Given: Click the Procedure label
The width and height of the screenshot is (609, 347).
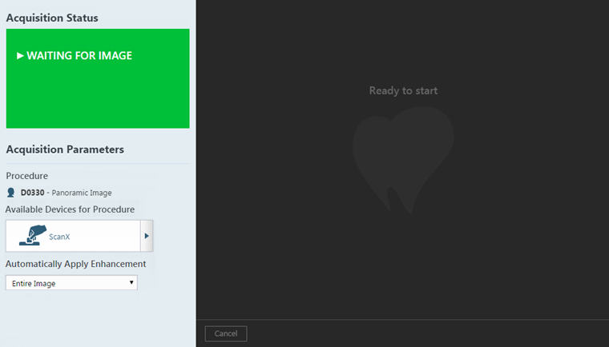Looking at the screenshot, I should coord(26,176).
